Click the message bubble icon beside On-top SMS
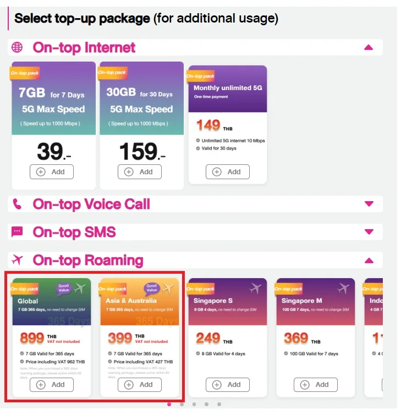 (x=17, y=231)
